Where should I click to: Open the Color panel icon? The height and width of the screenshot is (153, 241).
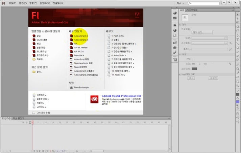pos(175,13)
